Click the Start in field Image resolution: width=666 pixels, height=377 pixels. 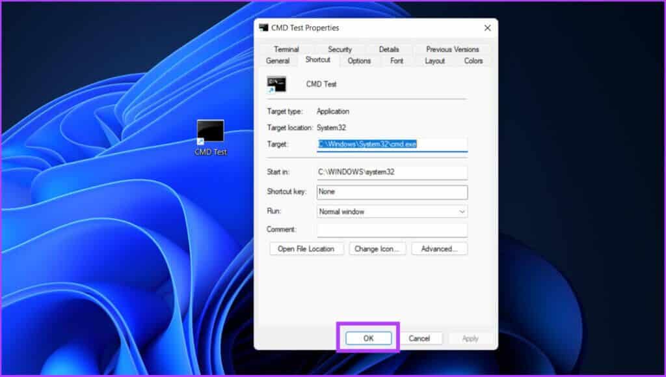(392, 172)
